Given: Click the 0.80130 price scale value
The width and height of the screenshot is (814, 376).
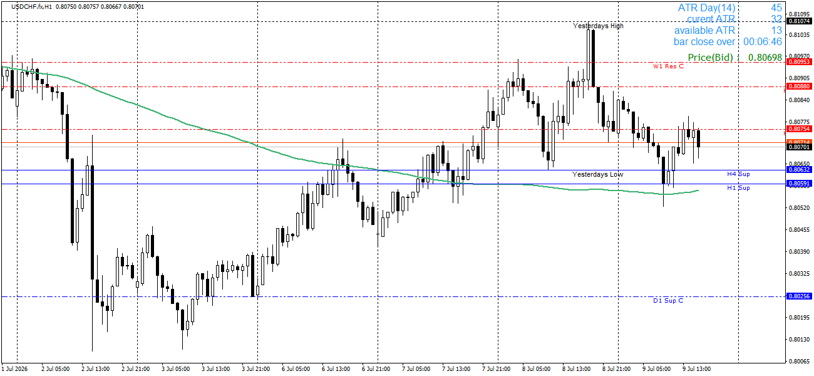Looking at the screenshot, I should 799,339.
